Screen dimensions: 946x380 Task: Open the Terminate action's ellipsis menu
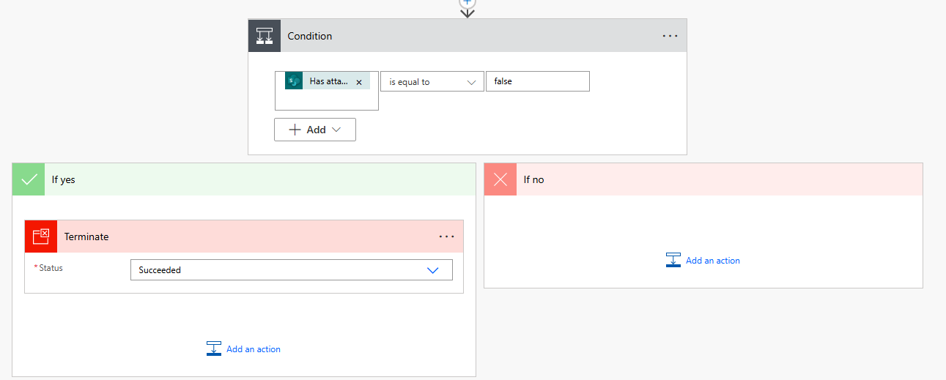coord(446,236)
